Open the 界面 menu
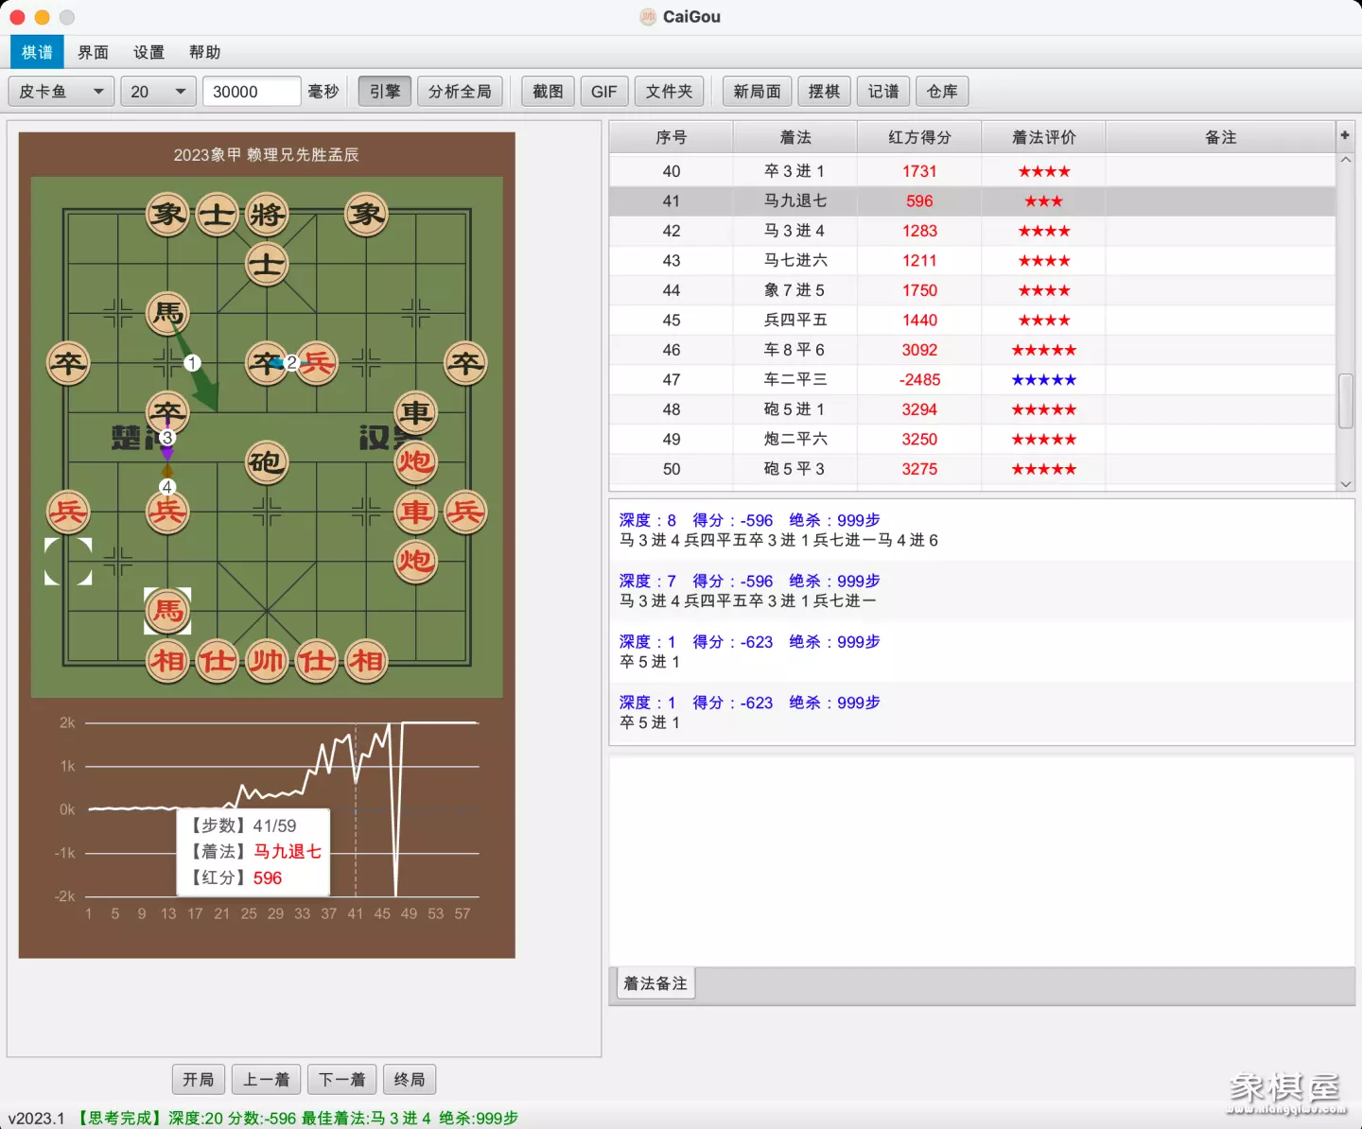 point(93,52)
